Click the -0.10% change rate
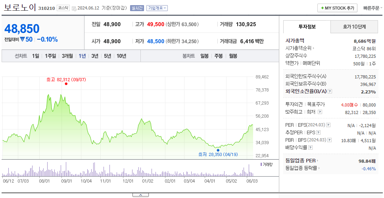 [x=47, y=39]
